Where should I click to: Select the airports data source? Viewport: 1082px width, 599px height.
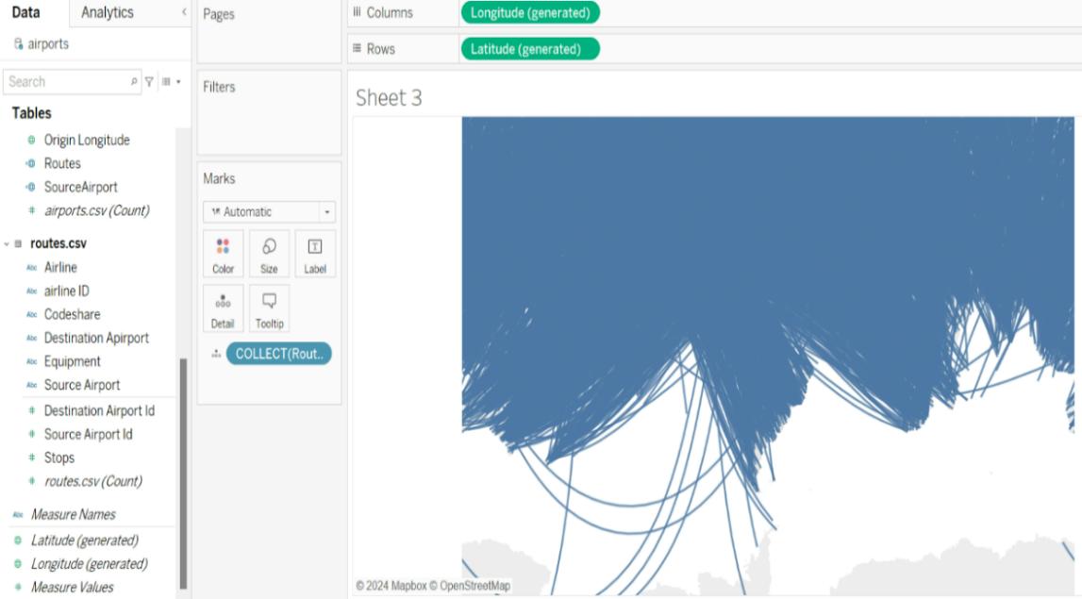point(47,43)
